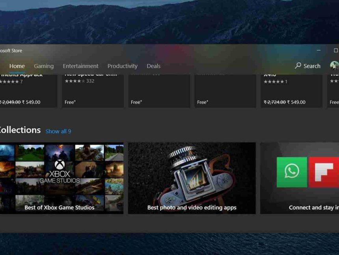Open the Home tab

click(17, 66)
